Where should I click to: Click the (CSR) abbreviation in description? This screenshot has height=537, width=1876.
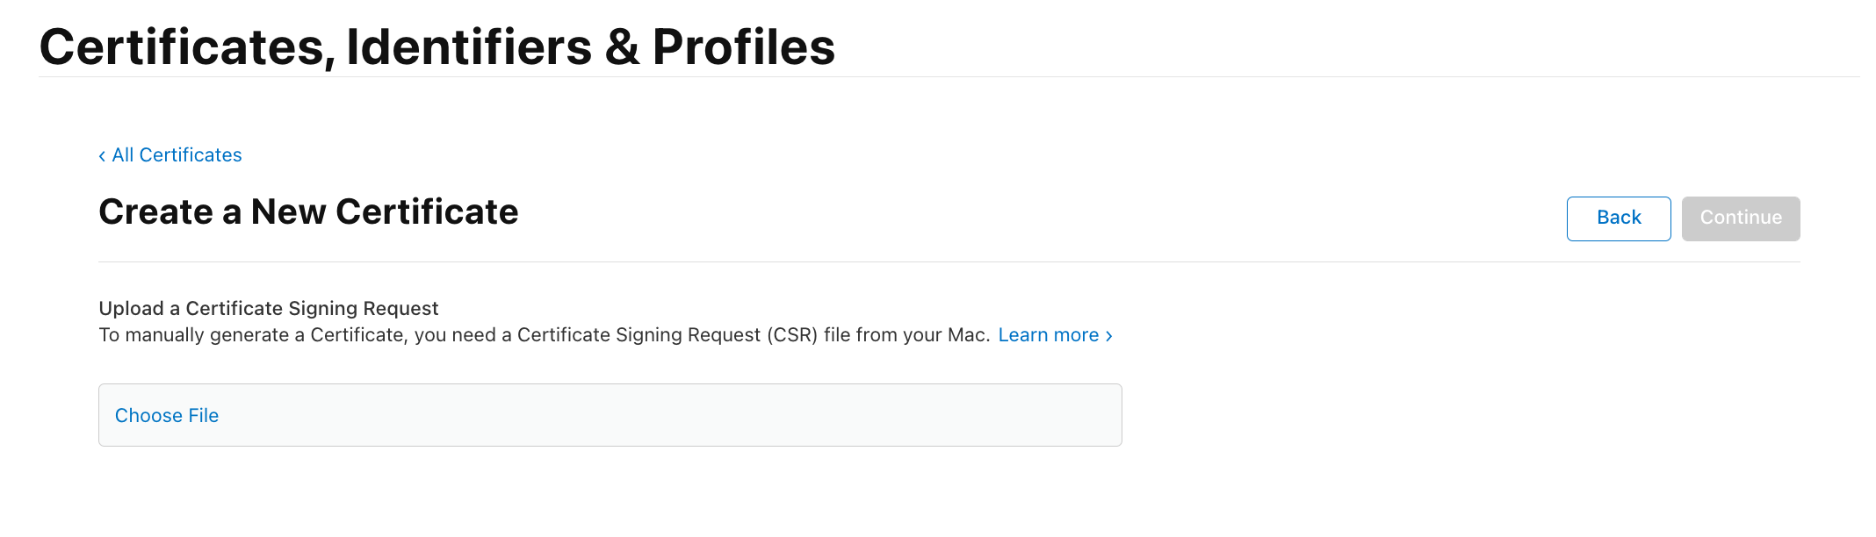[791, 335]
